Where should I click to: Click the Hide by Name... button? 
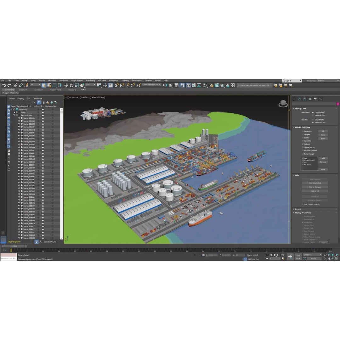[314, 187]
